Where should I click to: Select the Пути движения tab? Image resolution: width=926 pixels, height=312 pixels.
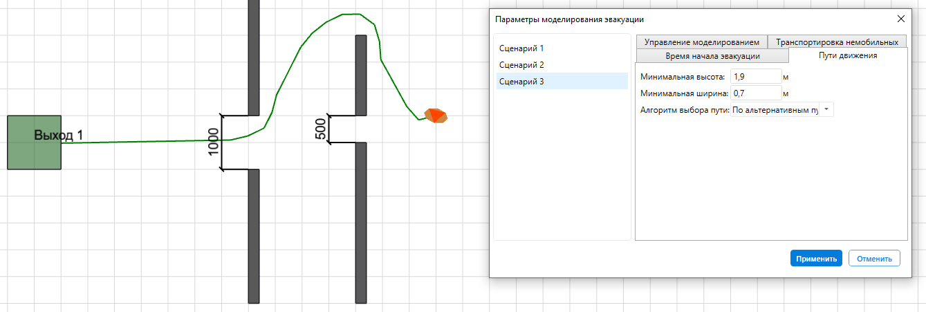coord(848,55)
